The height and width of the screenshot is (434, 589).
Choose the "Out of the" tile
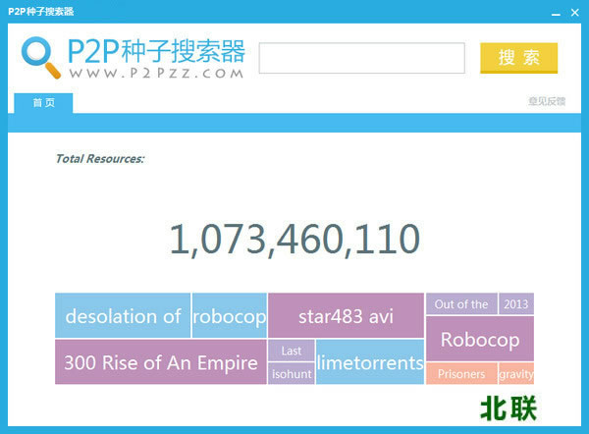(461, 304)
